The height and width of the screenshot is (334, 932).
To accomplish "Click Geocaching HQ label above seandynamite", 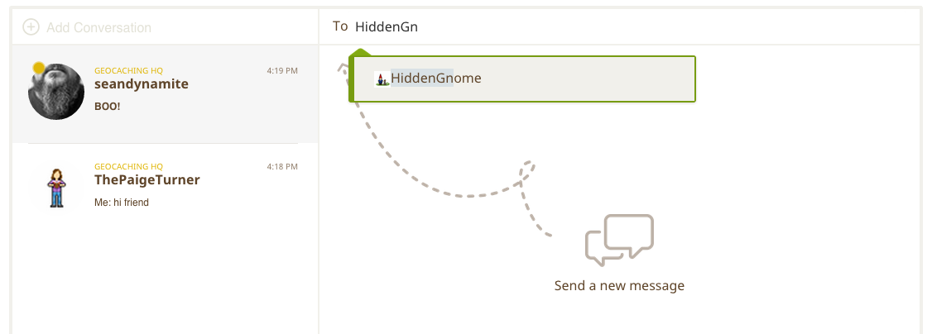I will pos(128,71).
